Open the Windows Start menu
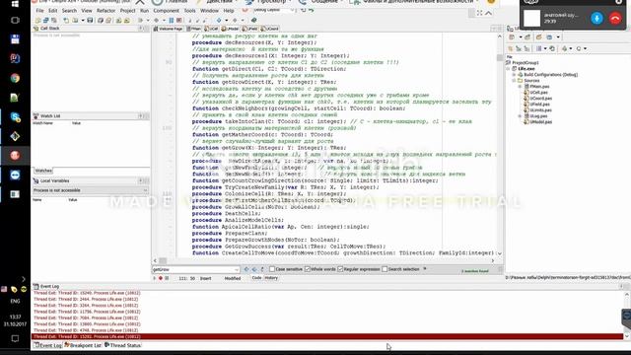Screen dimensions: 631x355 15,4
